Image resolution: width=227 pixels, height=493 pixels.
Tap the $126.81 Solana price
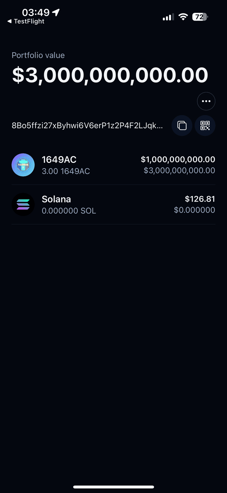coord(200,199)
